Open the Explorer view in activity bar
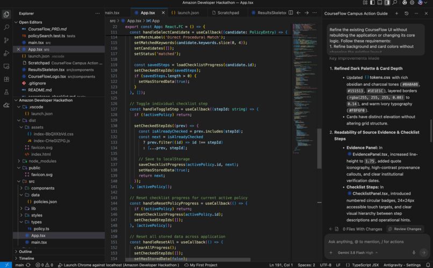433x268 pixels. click(6, 14)
